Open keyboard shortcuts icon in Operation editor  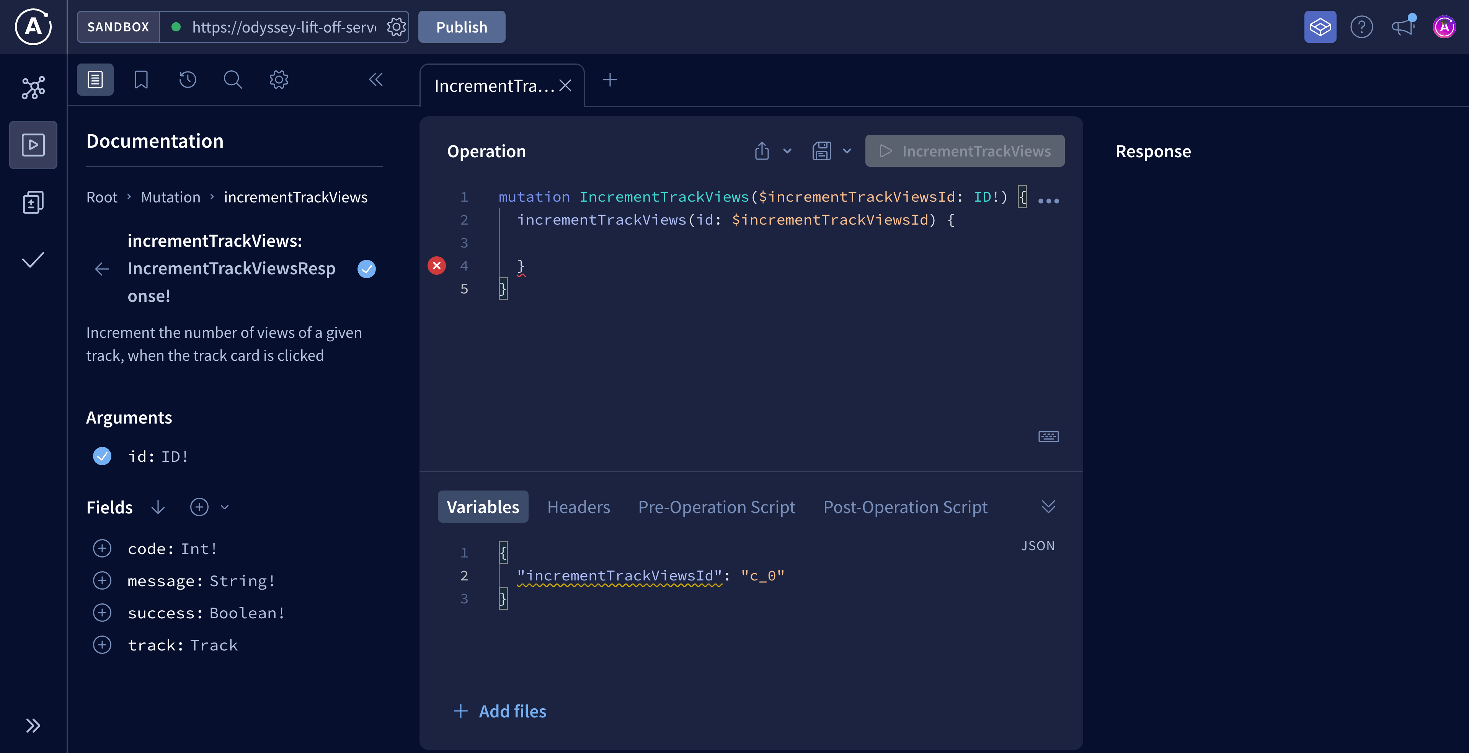pos(1048,437)
